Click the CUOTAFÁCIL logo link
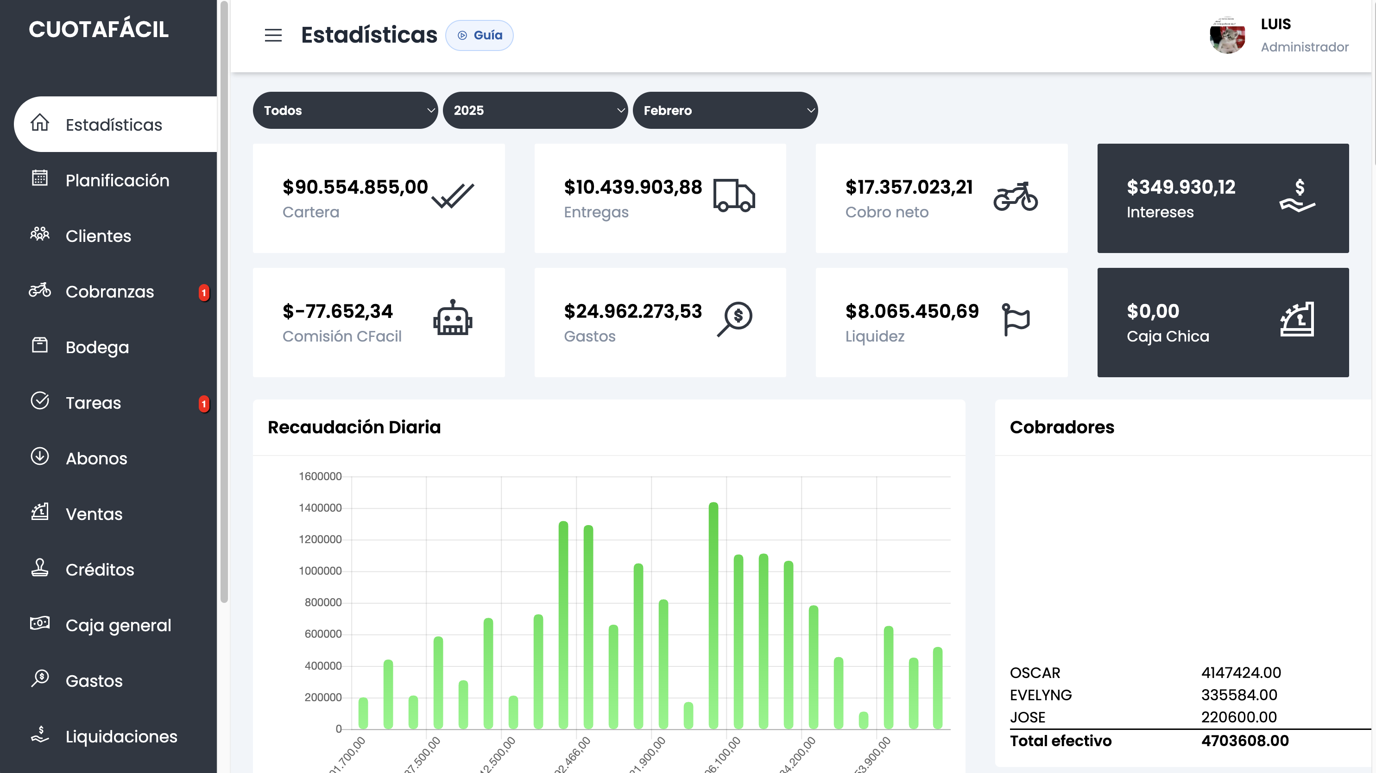This screenshot has width=1376, height=773. (x=99, y=29)
